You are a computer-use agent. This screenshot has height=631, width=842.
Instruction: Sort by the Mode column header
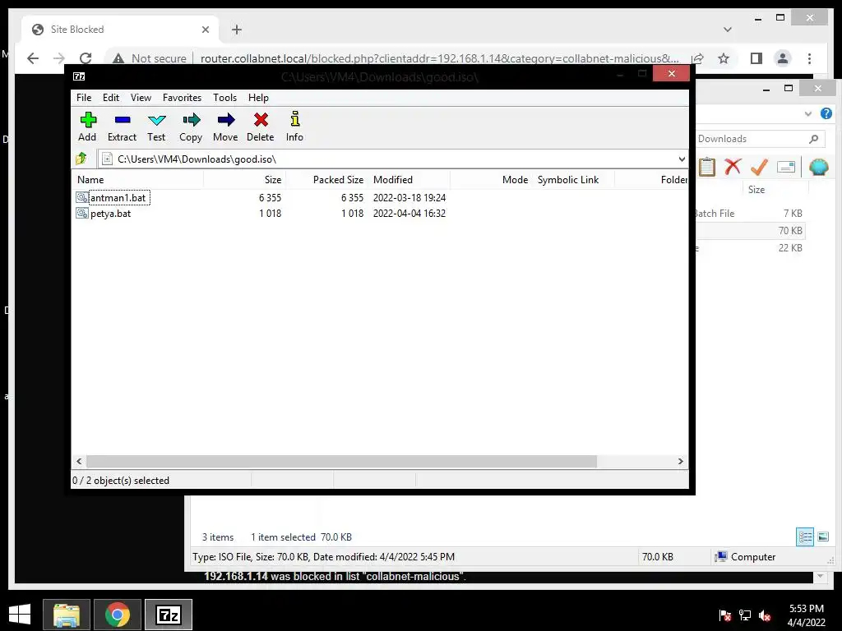[x=491, y=180]
